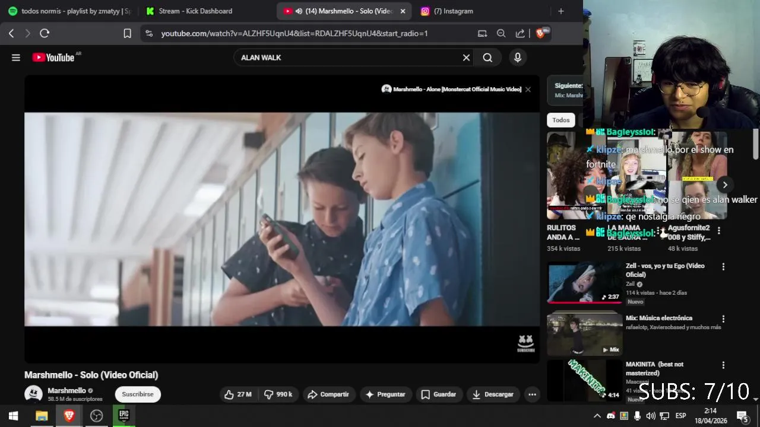Open the Windows notification center

742,416
